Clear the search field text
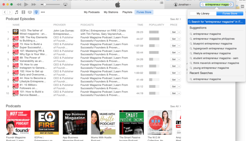This screenshot has height=141, width=246. (x=231, y=5)
